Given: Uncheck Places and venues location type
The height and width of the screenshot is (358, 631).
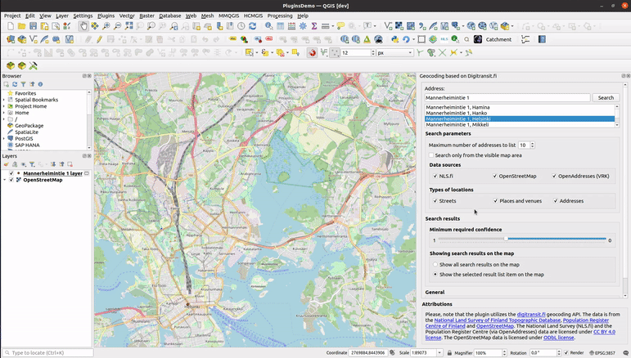Looking at the screenshot, I should [495, 201].
